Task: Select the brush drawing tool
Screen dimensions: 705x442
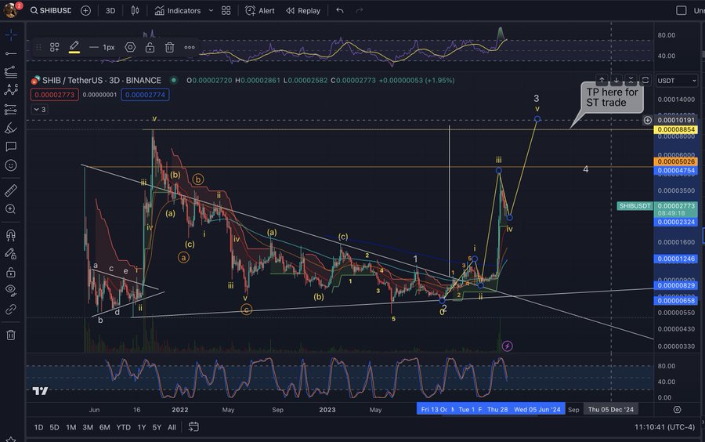Action: coord(11,129)
